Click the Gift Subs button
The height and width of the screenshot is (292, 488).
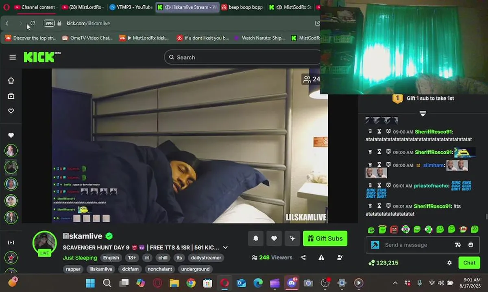point(325,238)
